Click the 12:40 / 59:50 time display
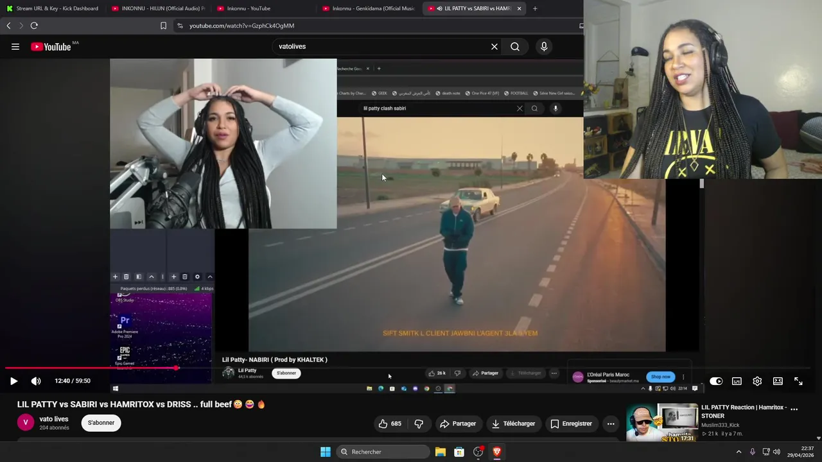 pyautogui.click(x=73, y=381)
